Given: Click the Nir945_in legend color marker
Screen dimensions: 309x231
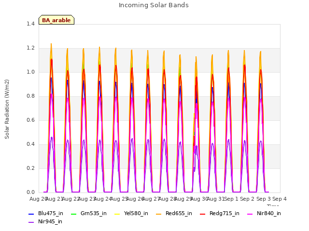Looking at the screenshot, I should click(31, 222).
